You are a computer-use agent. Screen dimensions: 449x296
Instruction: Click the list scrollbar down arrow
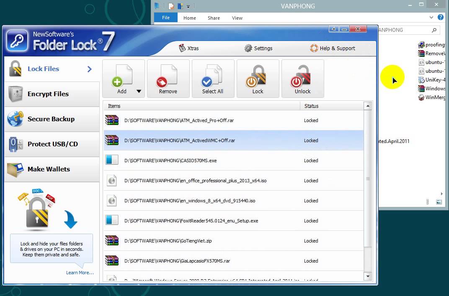click(x=368, y=276)
